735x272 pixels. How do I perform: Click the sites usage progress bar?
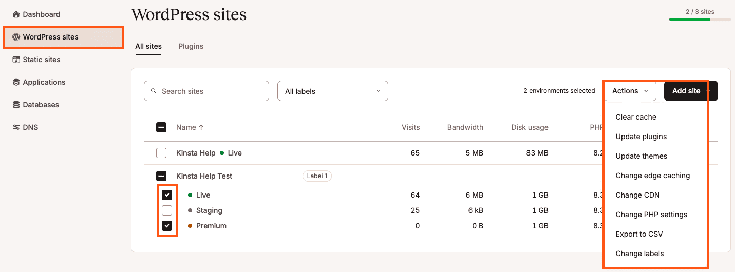[x=700, y=20]
